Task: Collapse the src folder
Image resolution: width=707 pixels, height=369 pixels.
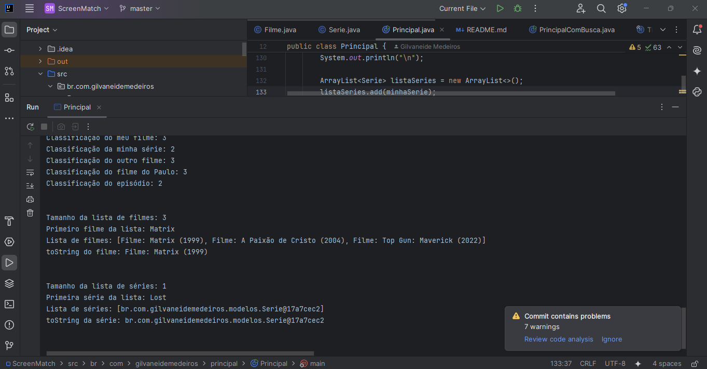Action: click(40, 74)
